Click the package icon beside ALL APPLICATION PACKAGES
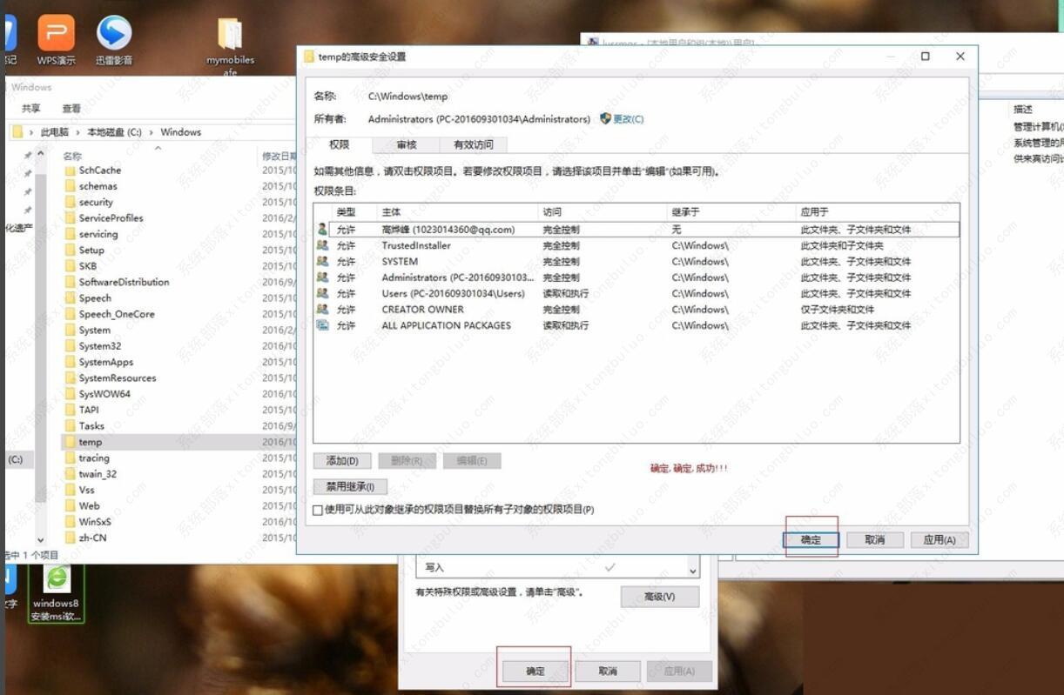 pyautogui.click(x=323, y=325)
